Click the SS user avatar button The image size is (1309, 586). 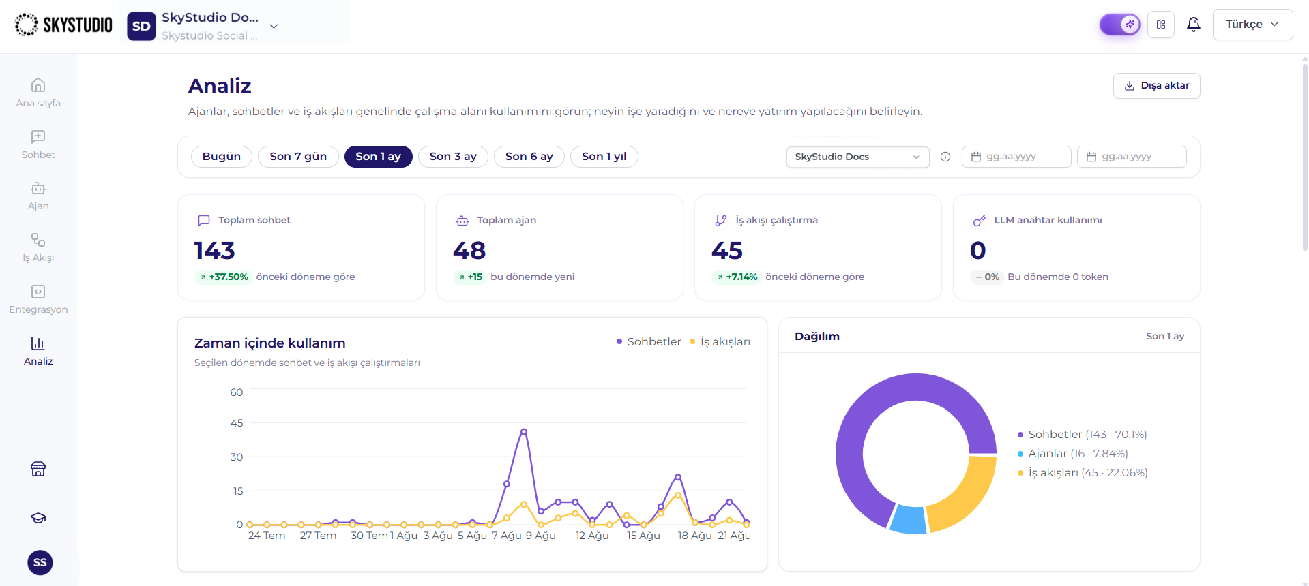click(x=40, y=562)
